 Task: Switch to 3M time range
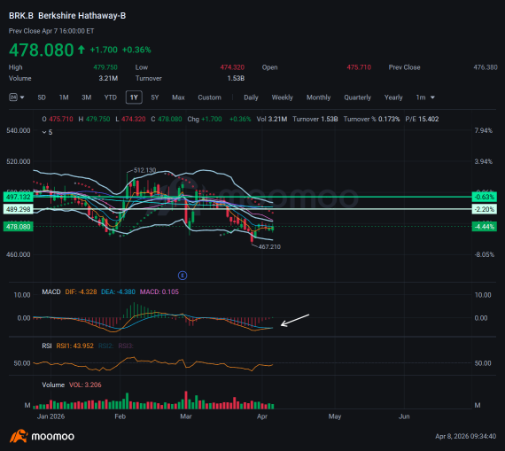coord(86,97)
